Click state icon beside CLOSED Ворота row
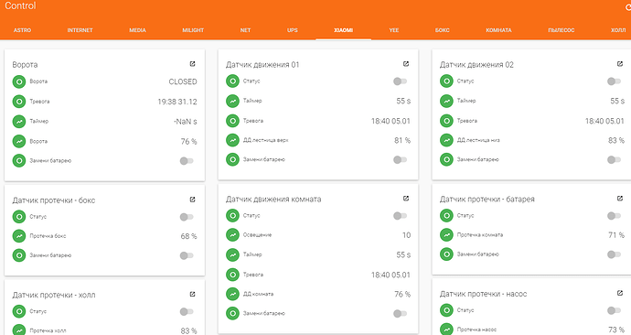631x335 pixels. (19, 81)
